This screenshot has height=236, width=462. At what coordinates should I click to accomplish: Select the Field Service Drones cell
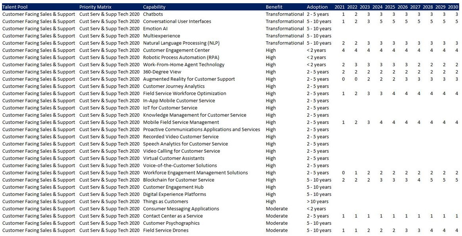(x=166, y=230)
